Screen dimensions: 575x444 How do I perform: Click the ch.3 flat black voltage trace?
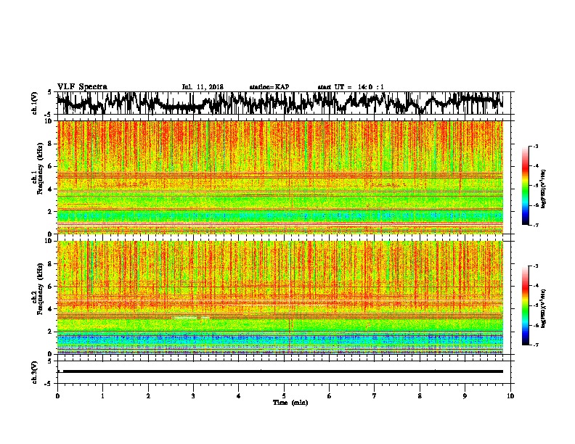tap(282, 371)
